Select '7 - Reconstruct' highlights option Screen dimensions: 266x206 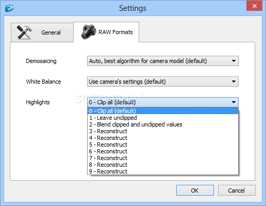[163, 158]
